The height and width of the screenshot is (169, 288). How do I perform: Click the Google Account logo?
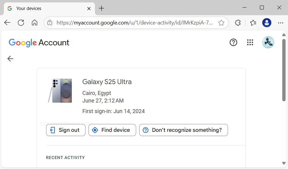pyautogui.click(x=39, y=43)
